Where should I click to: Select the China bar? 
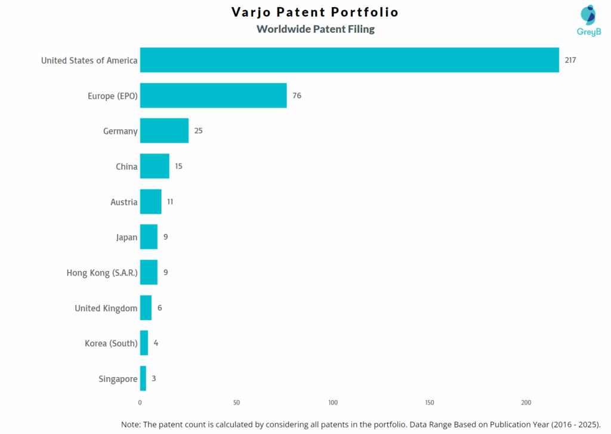(155, 167)
